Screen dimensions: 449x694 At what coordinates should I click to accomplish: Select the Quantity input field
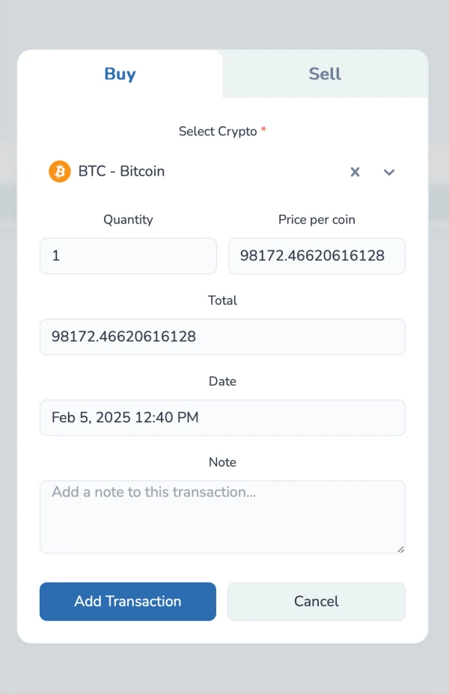click(128, 256)
